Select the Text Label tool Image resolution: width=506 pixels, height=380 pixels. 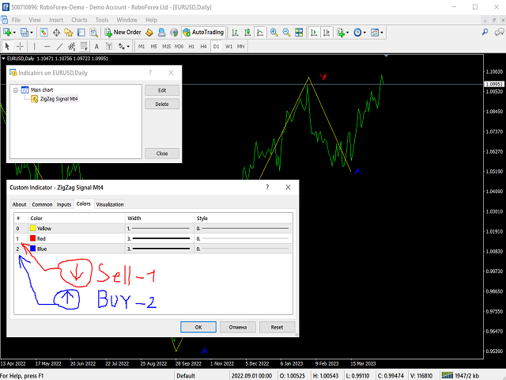109,47
